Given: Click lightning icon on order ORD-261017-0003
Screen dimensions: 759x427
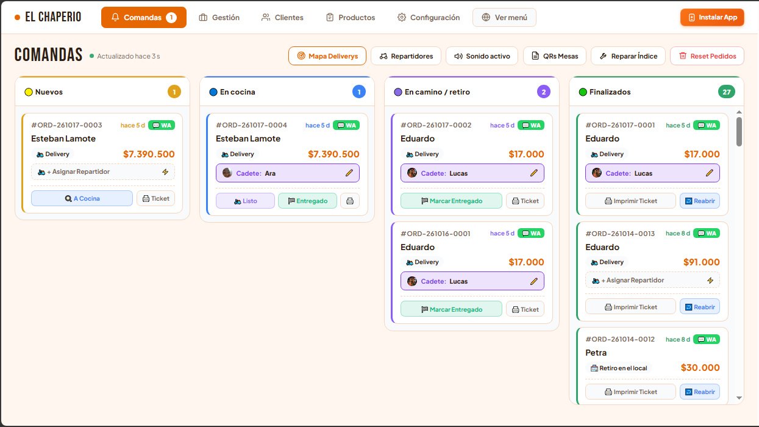Looking at the screenshot, I should click(x=165, y=172).
